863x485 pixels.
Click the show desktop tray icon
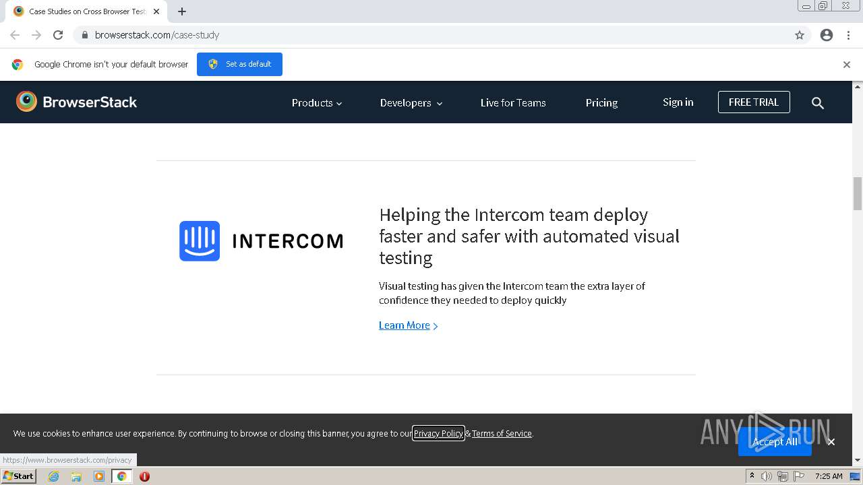click(856, 476)
